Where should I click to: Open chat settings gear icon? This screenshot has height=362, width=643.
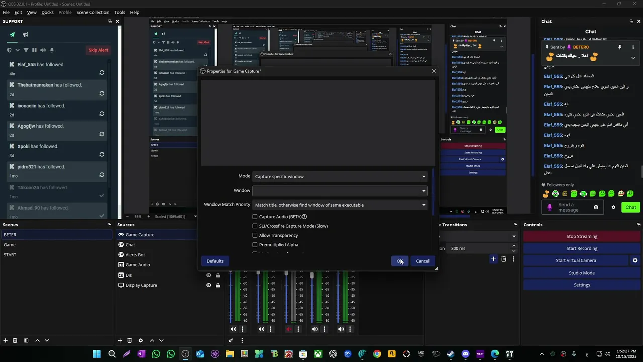tap(613, 207)
